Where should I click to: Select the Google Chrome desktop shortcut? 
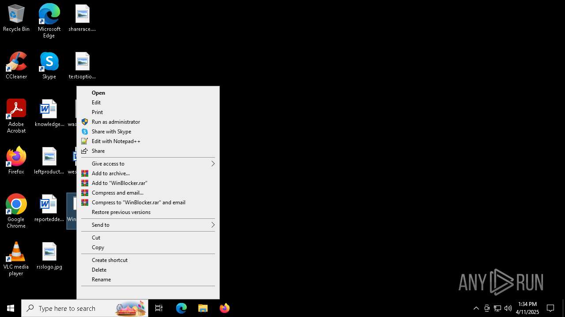click(x=16, y=211)
